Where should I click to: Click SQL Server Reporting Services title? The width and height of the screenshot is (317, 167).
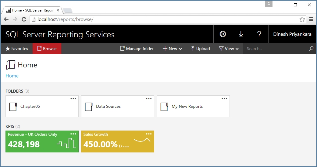click(x=60, y=34)
